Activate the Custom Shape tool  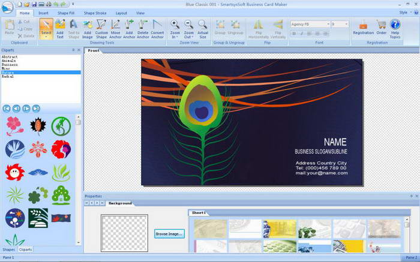[x=101, y=29]
